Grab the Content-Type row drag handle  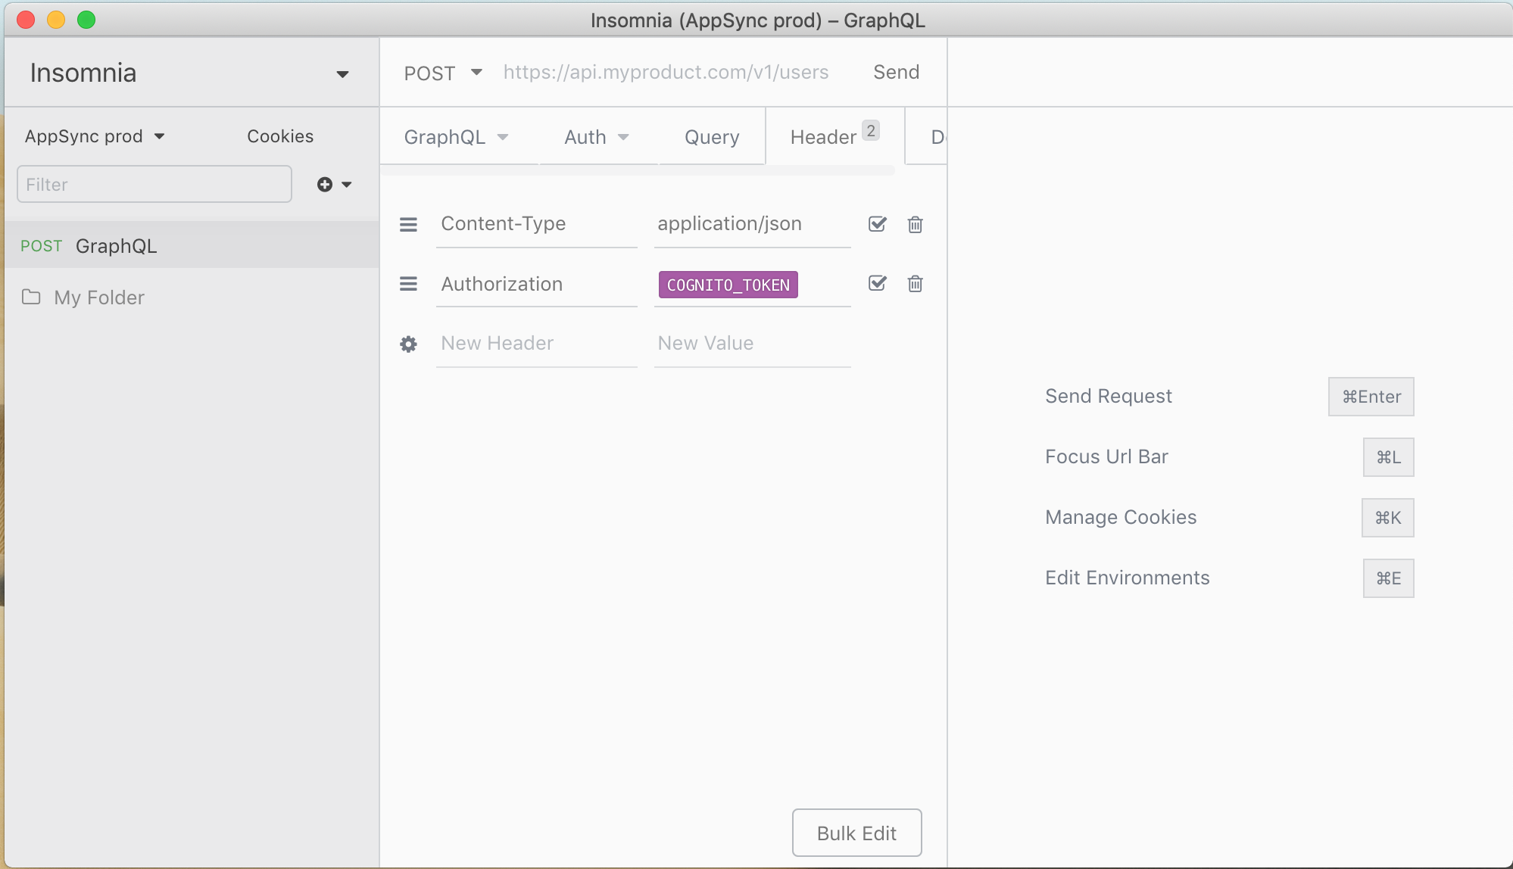pyautogui.click(x=408, y=224)
